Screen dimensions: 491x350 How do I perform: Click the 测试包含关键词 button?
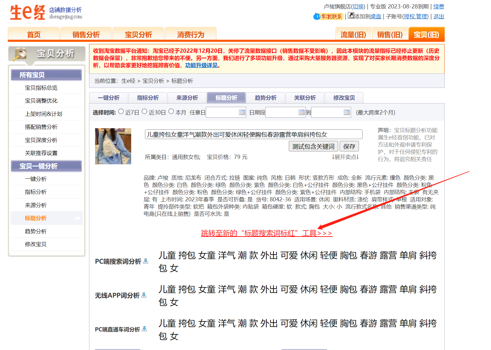click(313, 147)
